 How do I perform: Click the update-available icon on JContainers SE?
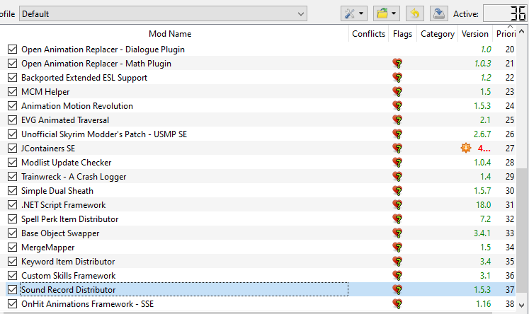click(x=466, y=148)
